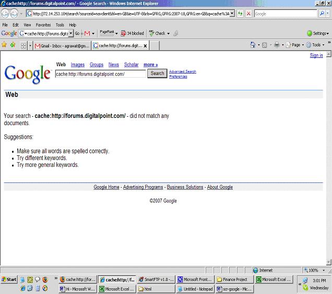Open the Edit menu

click(16, 25)
